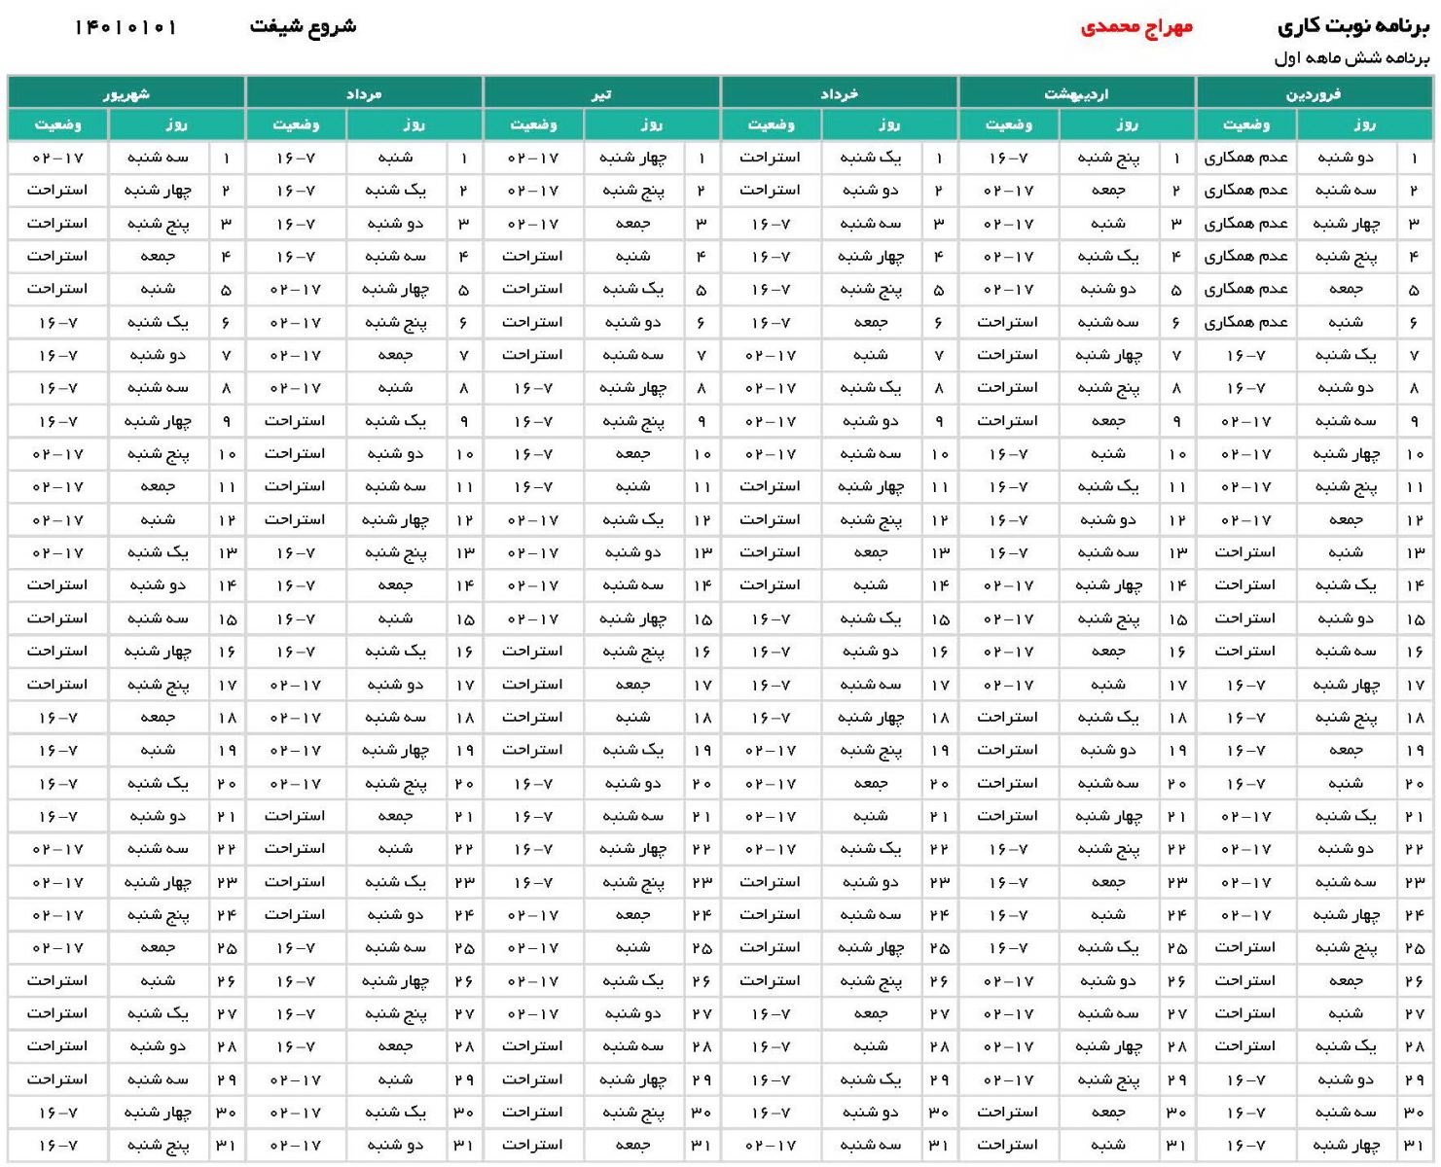Click status '۰۲-۱۷' on خرداد day ۲۰
The height and width of the screenshot is (1167, 1441).
click(771, 783)
